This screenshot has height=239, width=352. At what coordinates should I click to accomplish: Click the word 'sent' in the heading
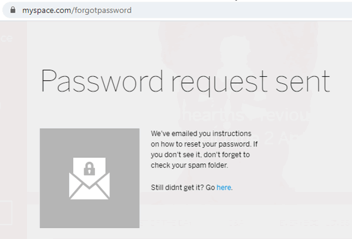tap(303, 82)
